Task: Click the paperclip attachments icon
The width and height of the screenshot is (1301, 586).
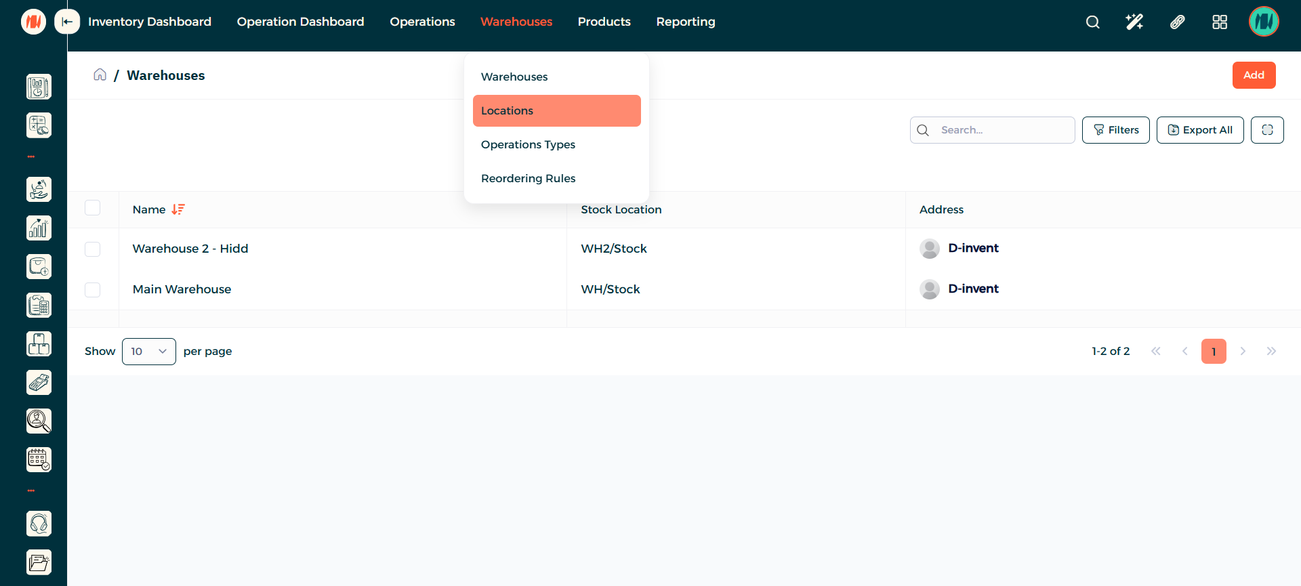Action: 1177,22
